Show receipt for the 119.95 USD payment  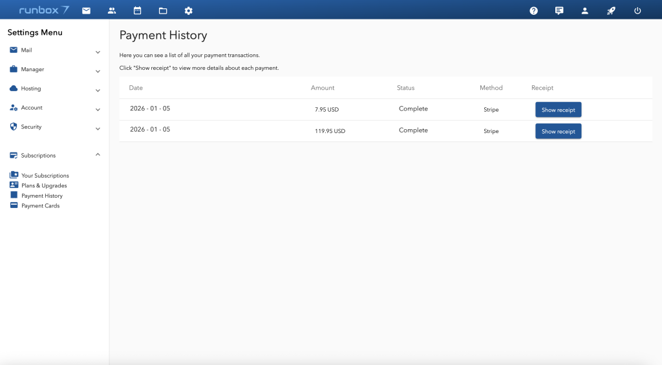click(558, 131)
